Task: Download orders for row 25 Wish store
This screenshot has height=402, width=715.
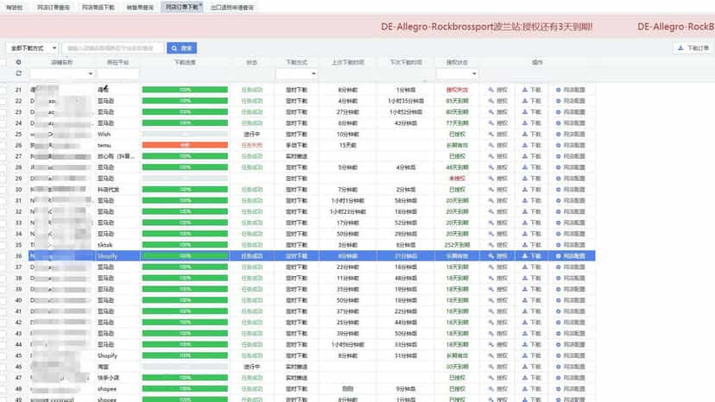Action: tap(531, 134)
